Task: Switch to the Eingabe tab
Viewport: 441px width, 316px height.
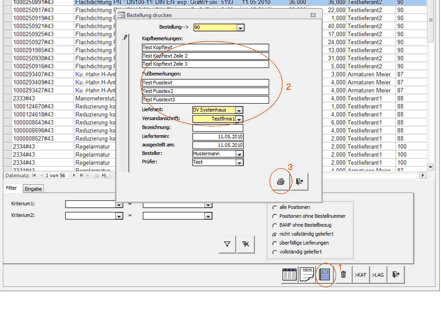Action: 33,188
